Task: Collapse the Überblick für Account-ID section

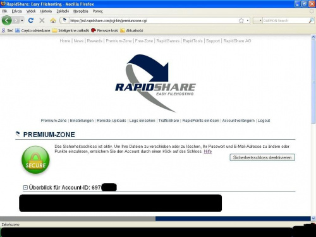Action: 25,187
